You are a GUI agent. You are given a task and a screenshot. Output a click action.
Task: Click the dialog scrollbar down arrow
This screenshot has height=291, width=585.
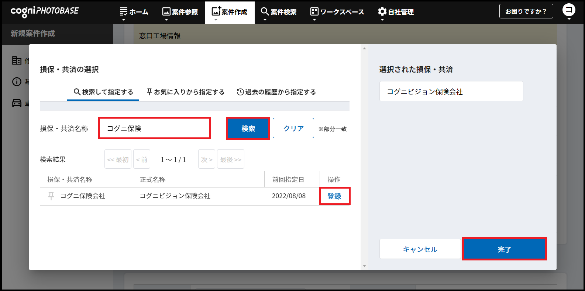tap(364, 266)
